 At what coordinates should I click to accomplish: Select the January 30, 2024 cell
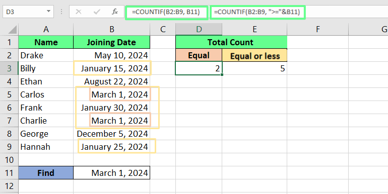[111, 108]
